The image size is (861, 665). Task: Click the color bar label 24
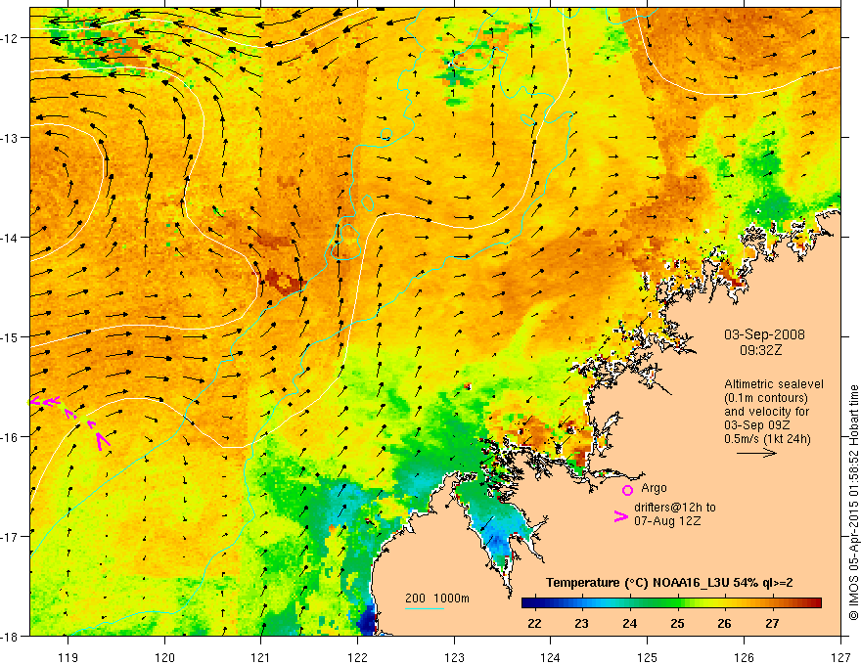click(x=630, y=623)
